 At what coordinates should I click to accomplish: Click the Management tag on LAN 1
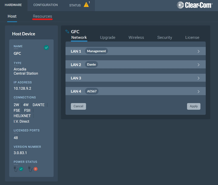(96, 51)
